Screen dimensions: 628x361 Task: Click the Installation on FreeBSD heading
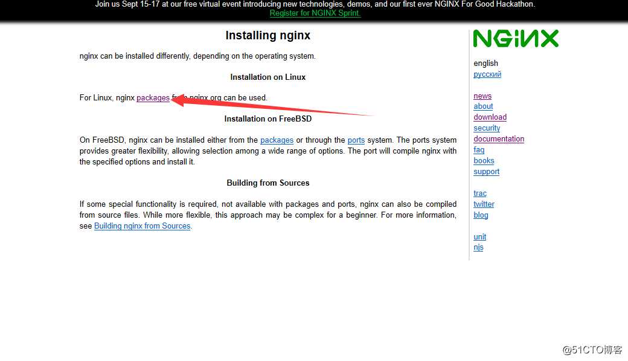[268, 119]
